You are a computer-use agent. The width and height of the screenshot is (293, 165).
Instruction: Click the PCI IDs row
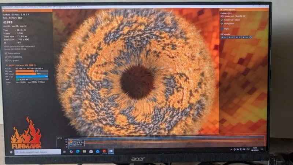click(x=24, y=69)
